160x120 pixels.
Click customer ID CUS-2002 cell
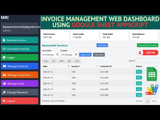click(104, 95)
